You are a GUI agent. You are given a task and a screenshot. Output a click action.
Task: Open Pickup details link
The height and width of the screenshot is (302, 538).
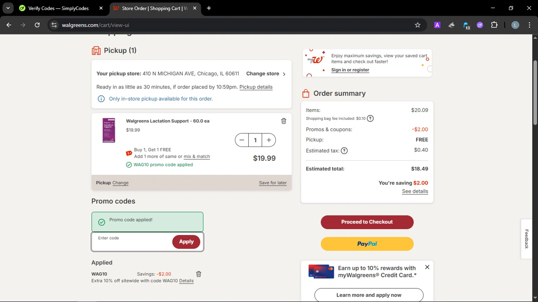point(256,87)
